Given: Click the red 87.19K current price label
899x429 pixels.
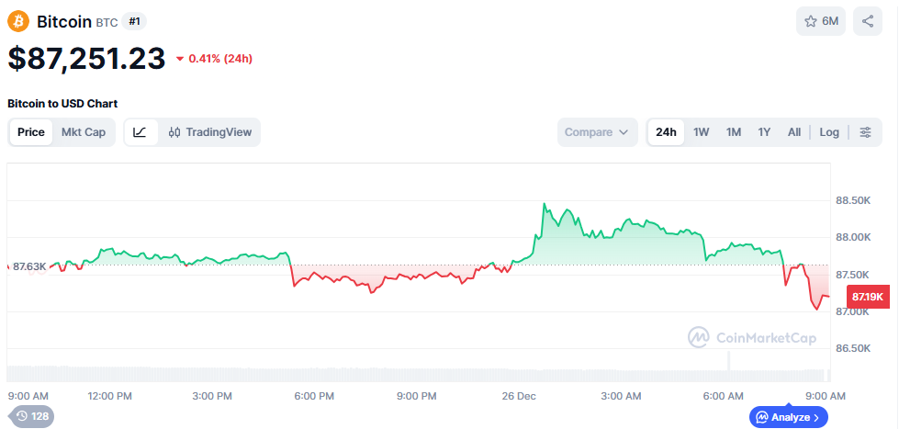Looking at the screenshot, I should (x=867, y=297).
